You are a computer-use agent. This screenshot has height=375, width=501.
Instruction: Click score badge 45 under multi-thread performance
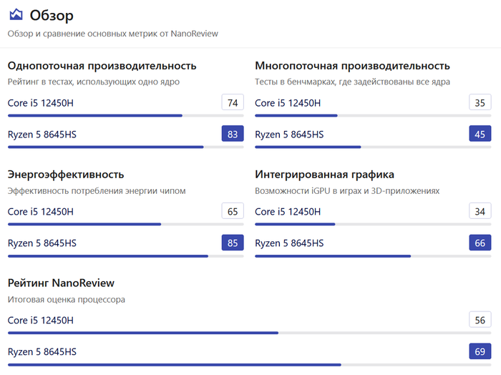pyautogui.click(x=480, y=134)
